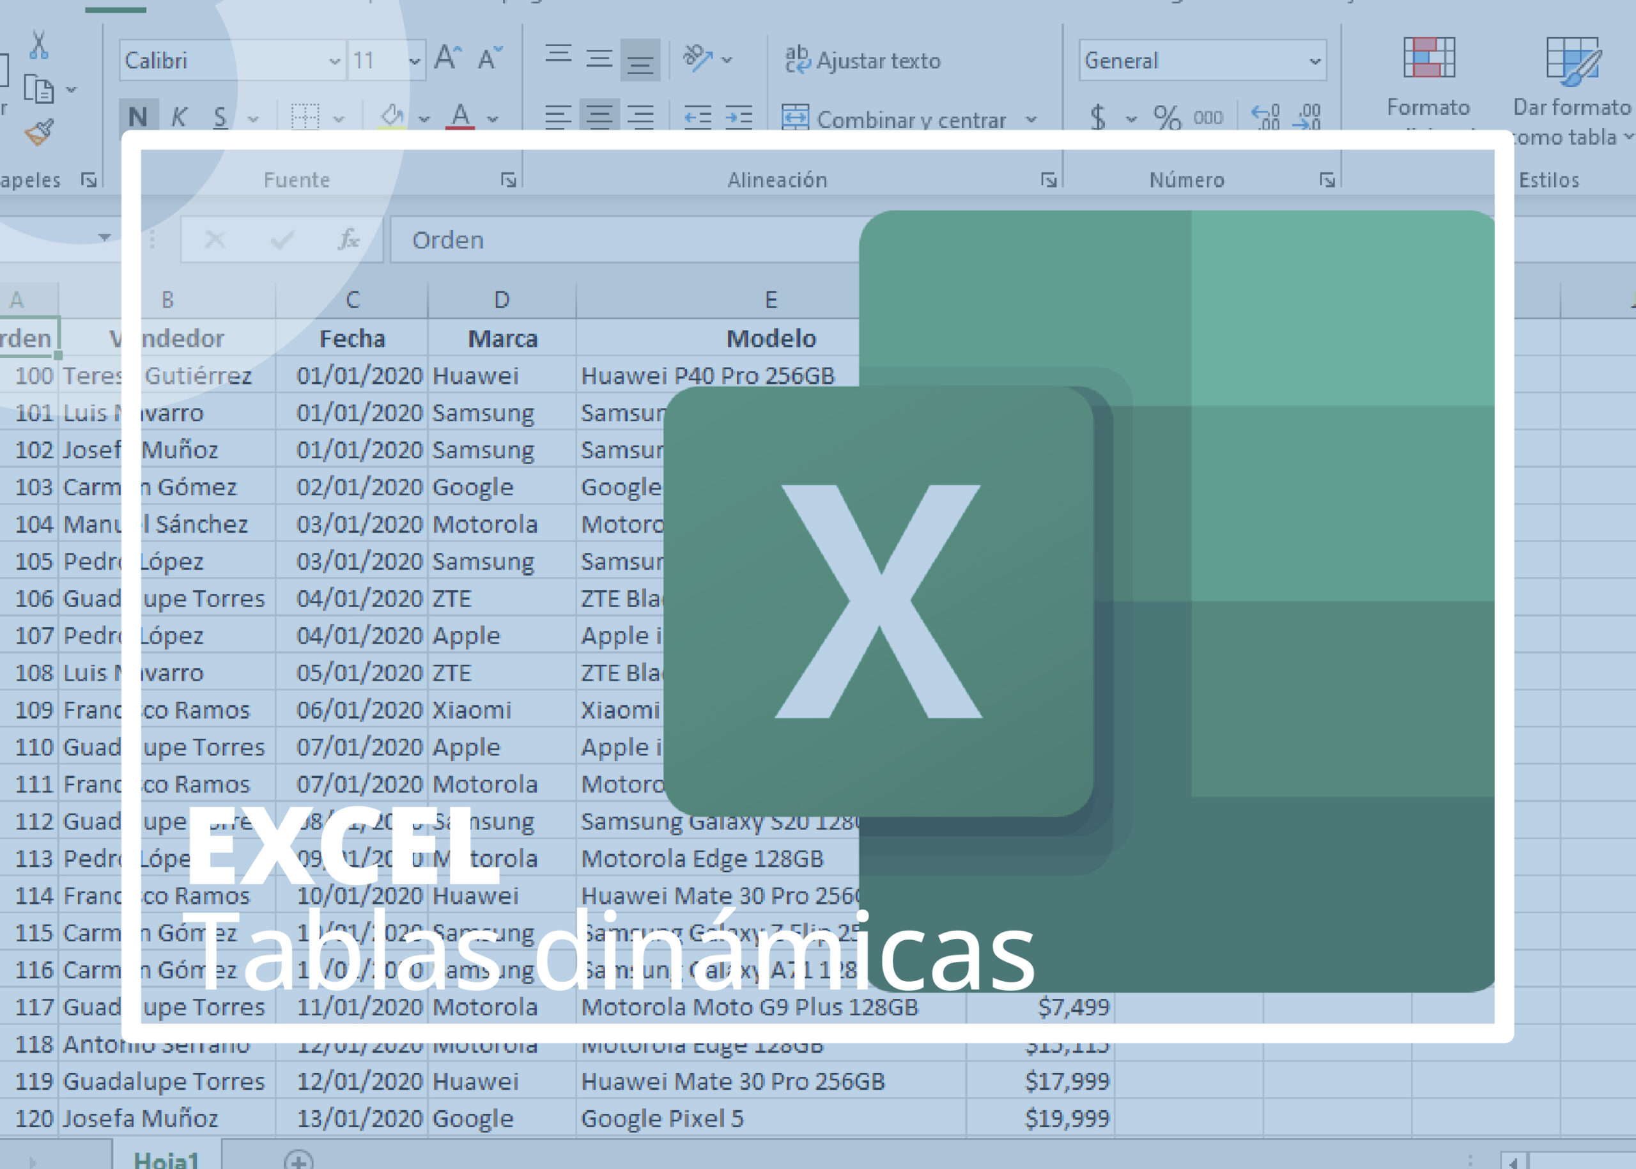Screen dimensions: 1636x1169
Task: Add a new sheet with plus icon
Action: [298, 1158]
